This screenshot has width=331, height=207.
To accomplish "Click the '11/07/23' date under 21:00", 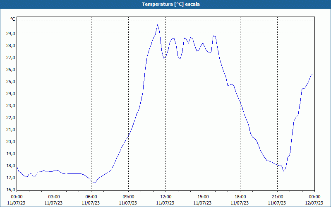I will [277, 203].
